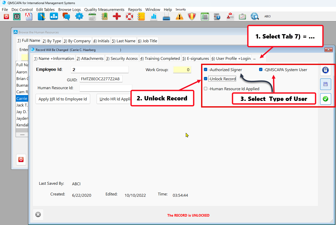The width and height of the screenshot is (336, 225).
Task: Open the Adobe PDF document toolbar icon
Action: [29, 17]
